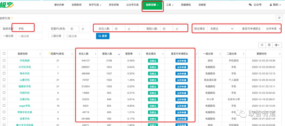Focus 百度PC排名 起 start field
The width and height of the screenshot is (285, 126).
pyautogui.click(x=73, y=29)
